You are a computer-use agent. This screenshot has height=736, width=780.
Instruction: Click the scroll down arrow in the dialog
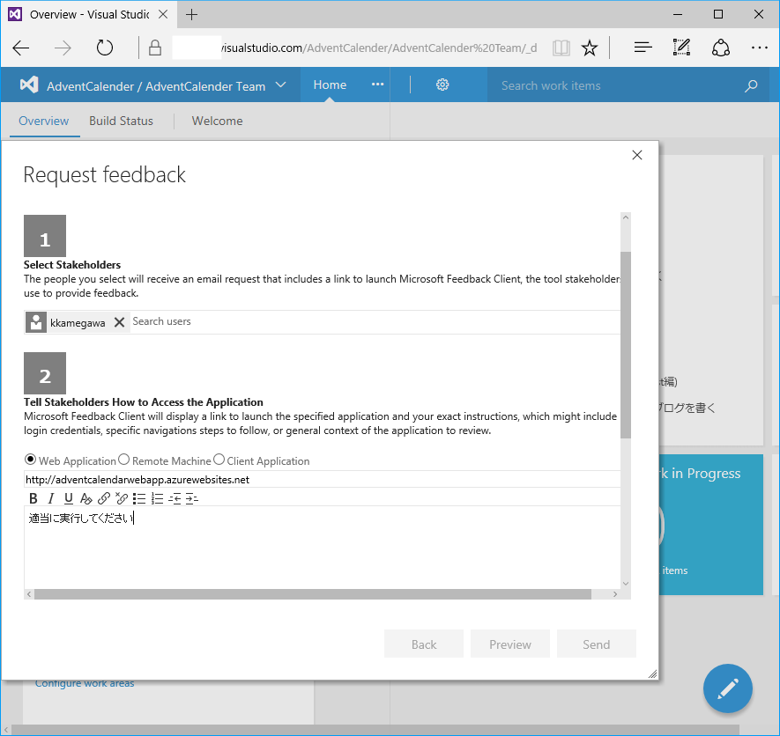(x=626, y=584)
